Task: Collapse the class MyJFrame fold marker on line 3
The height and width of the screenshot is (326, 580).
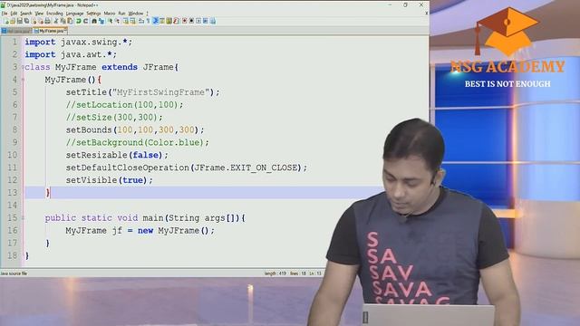Action: pyautogui.click(x=23, y=67)
